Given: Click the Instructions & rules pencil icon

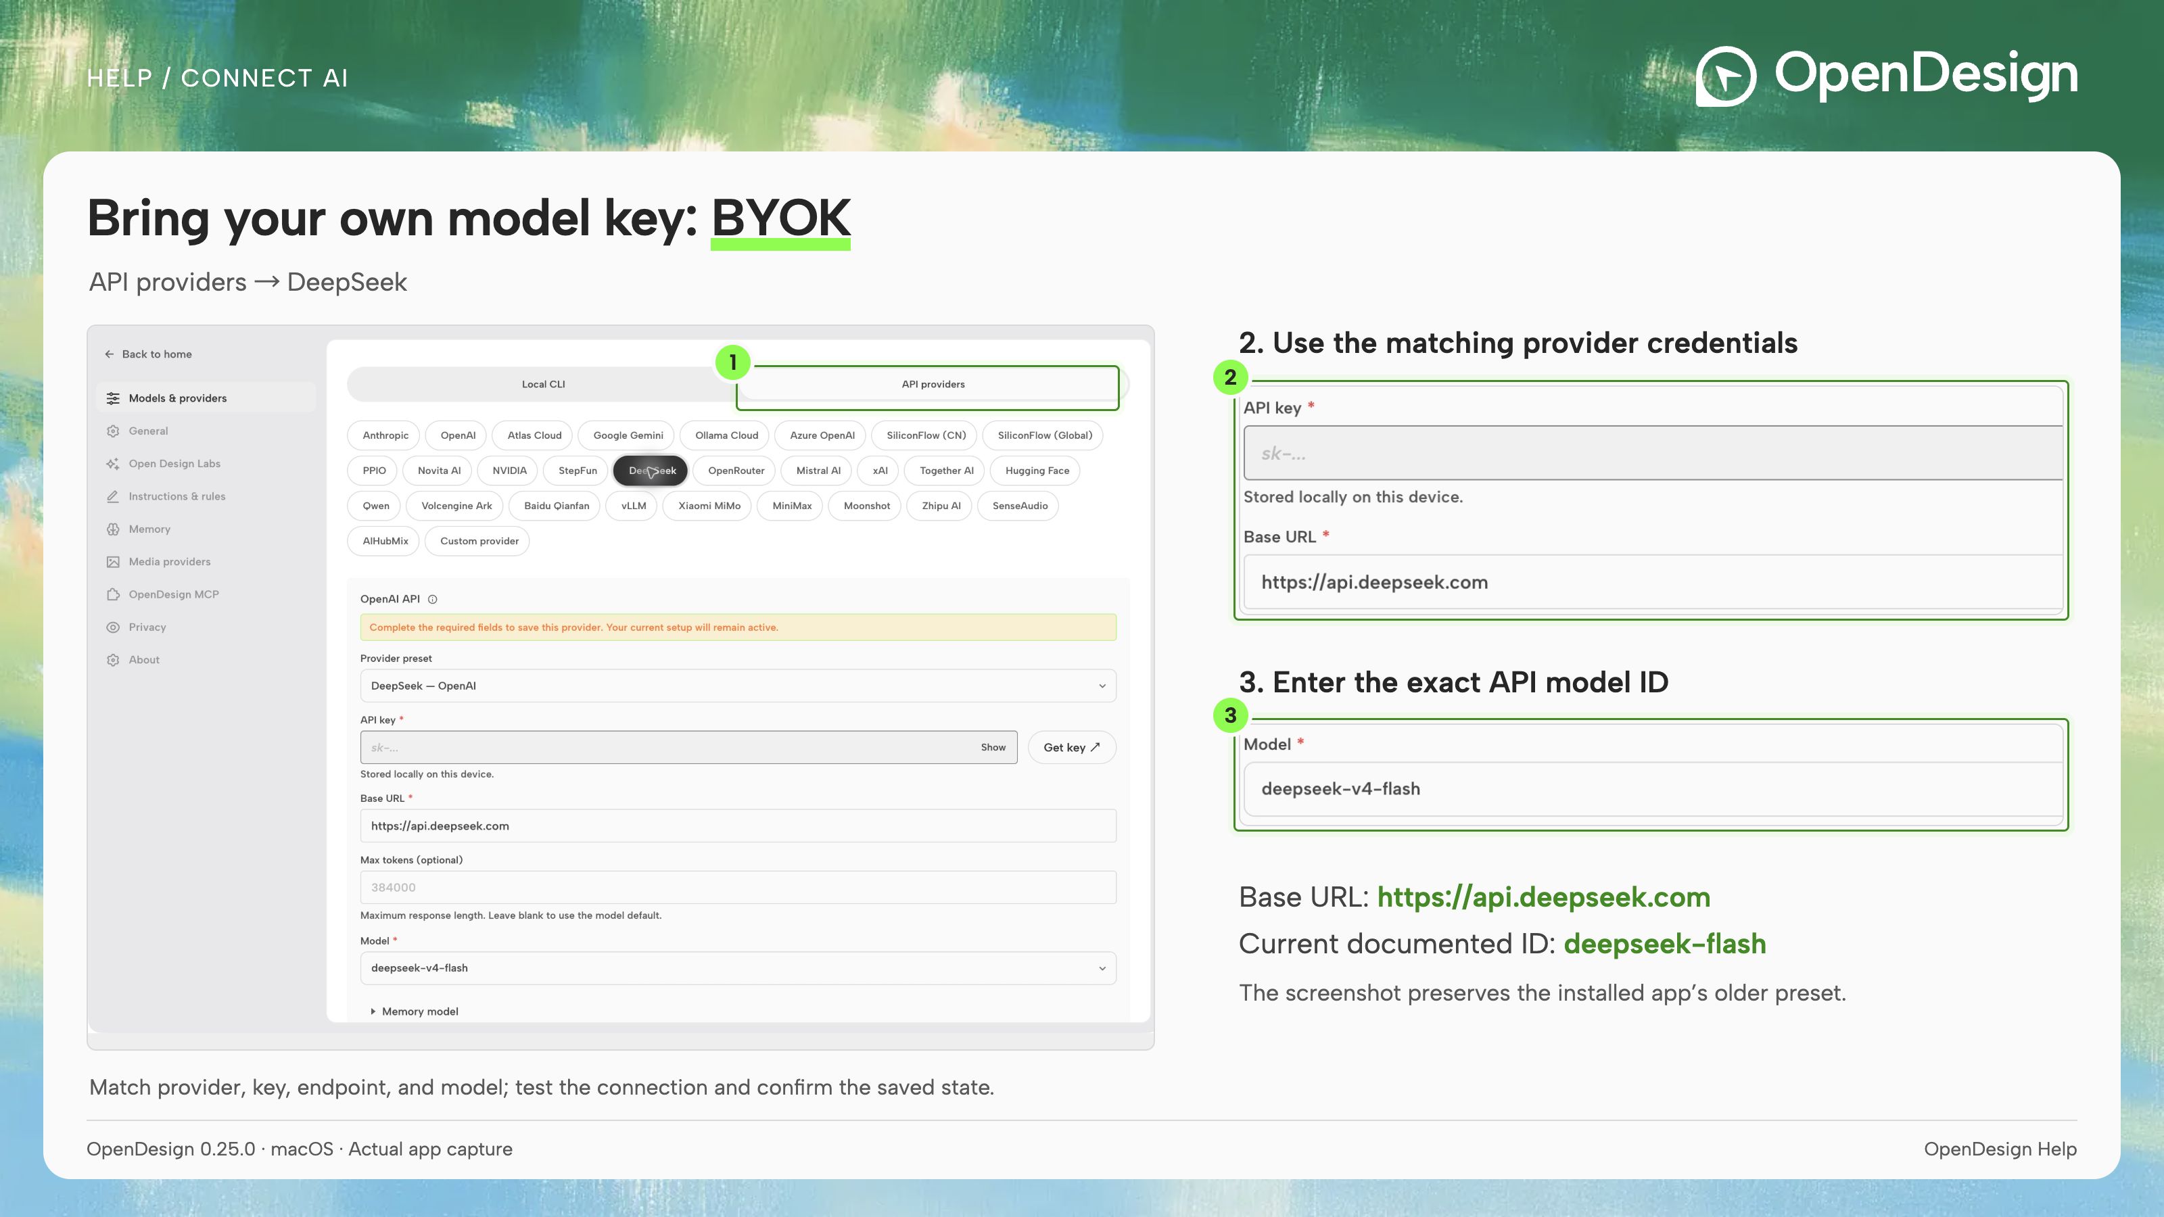Looking at the screenshot, I should 112,496.
